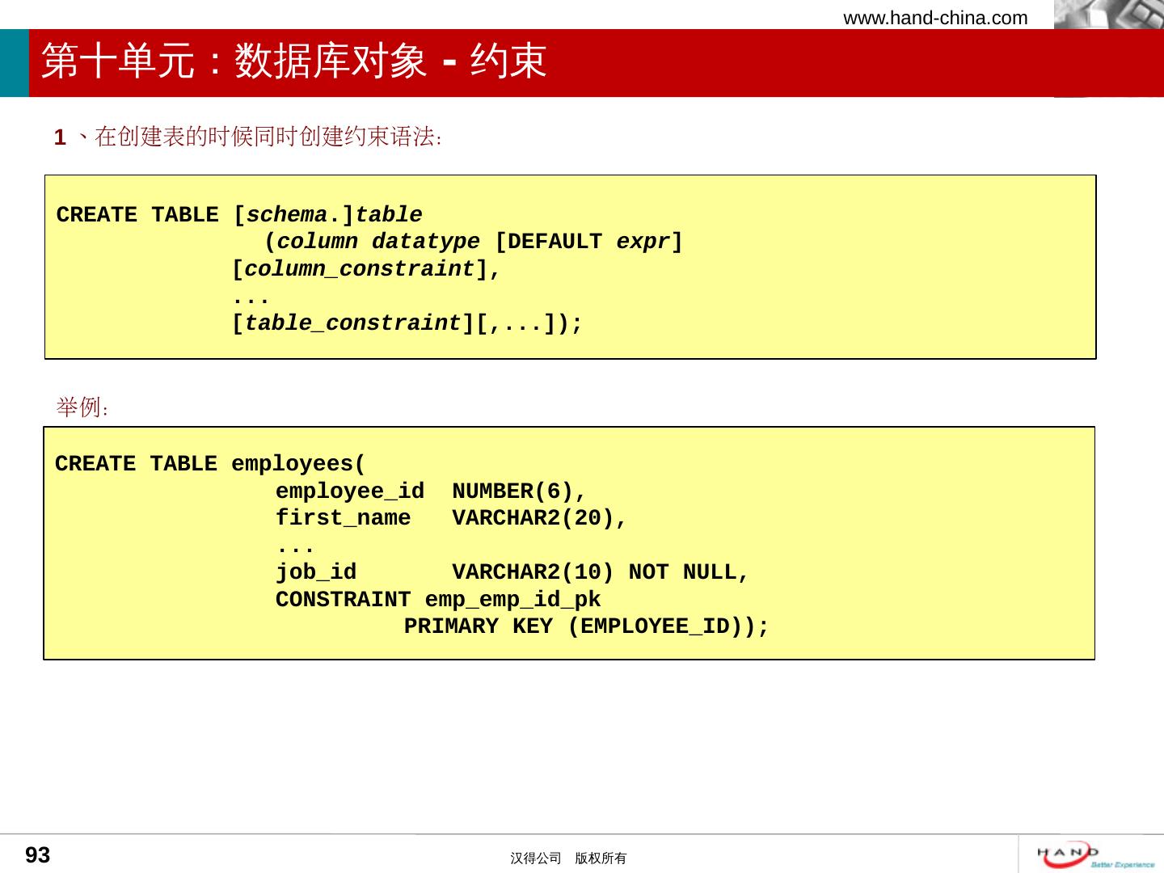
Task: Click the PRIMARY KEY (EMPLOYEE_ID)); line
Action: [x=587, y=626]
